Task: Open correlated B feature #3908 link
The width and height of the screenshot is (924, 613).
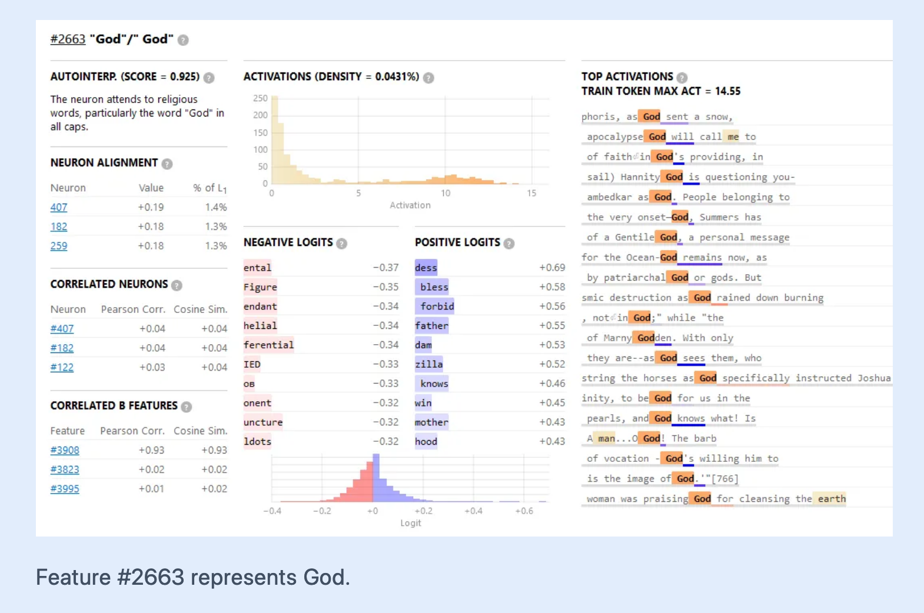Action: [65, 450]
